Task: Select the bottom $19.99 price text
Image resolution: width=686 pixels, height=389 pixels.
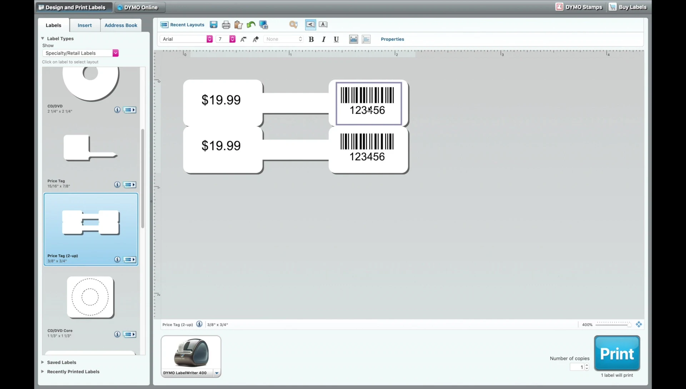Action: pos(221,146)
